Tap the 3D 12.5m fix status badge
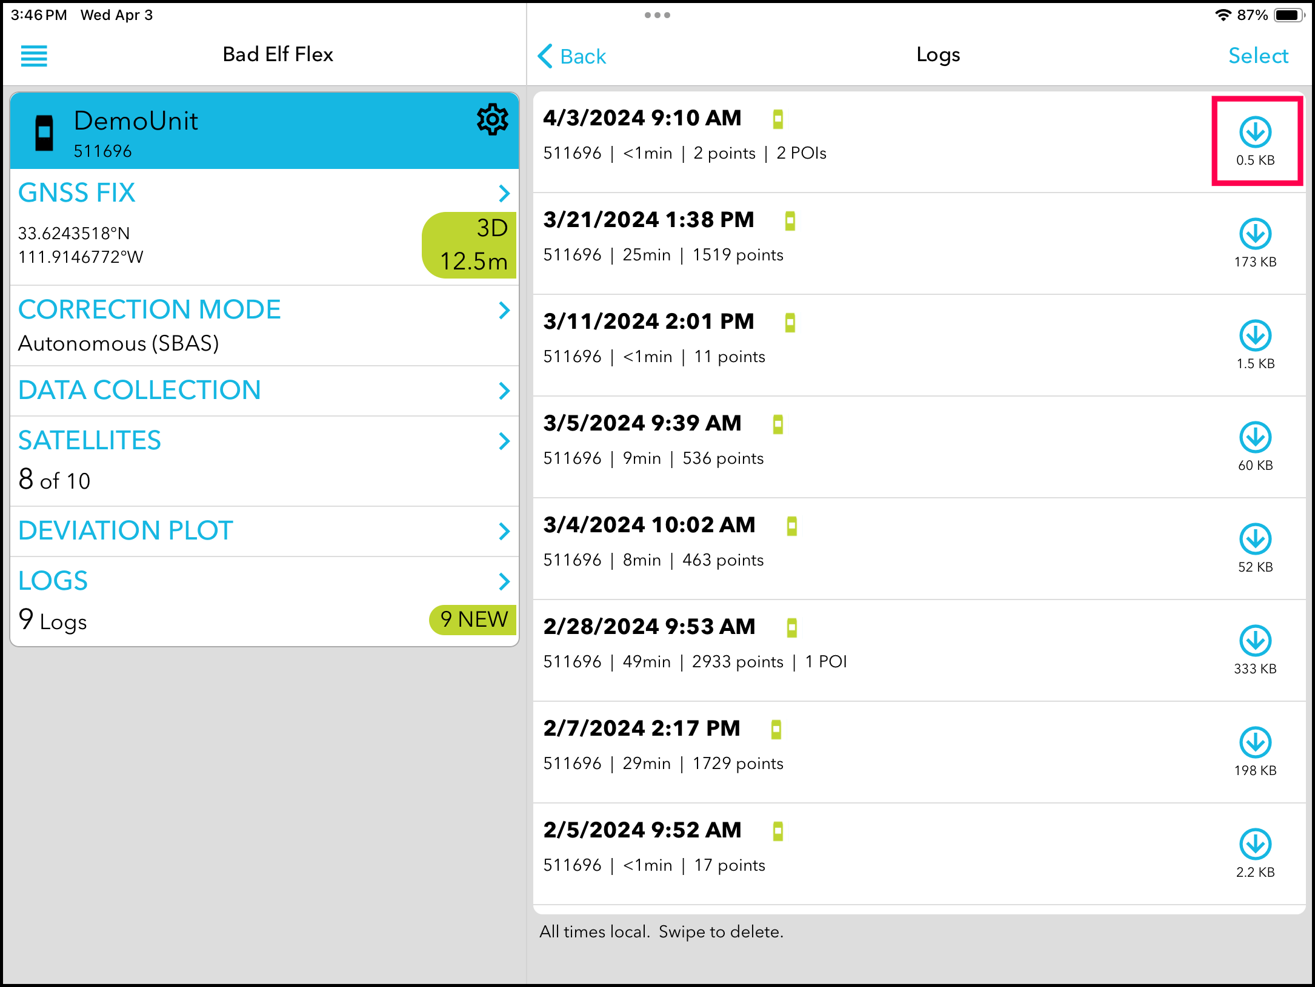Viewport: 1315px width, 987px height. pyautogui.click(x=470, y=245)
